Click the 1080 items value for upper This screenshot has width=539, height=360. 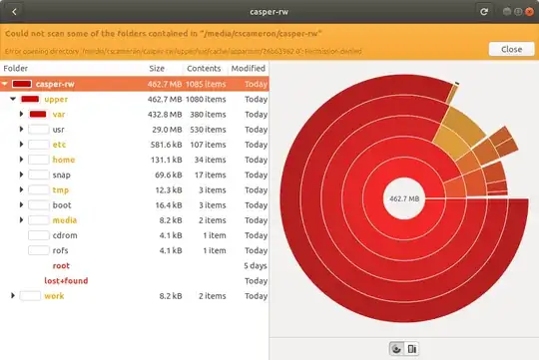206,100
